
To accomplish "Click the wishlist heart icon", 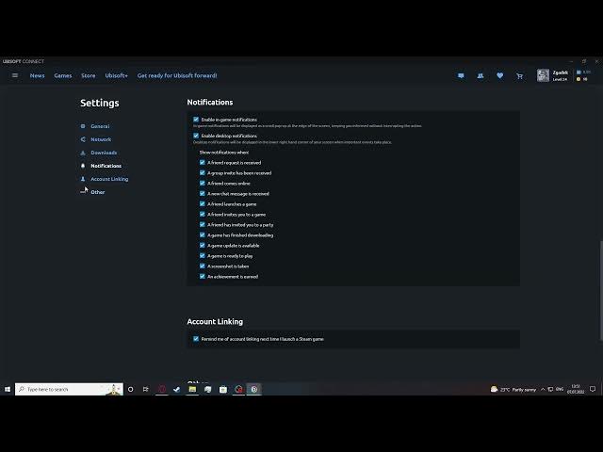I will pos(499,75).
